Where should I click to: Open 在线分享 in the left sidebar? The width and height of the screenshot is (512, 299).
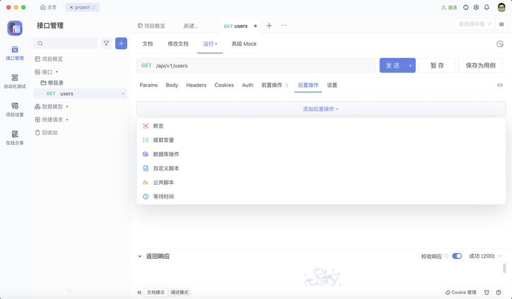tap(14, 138)
